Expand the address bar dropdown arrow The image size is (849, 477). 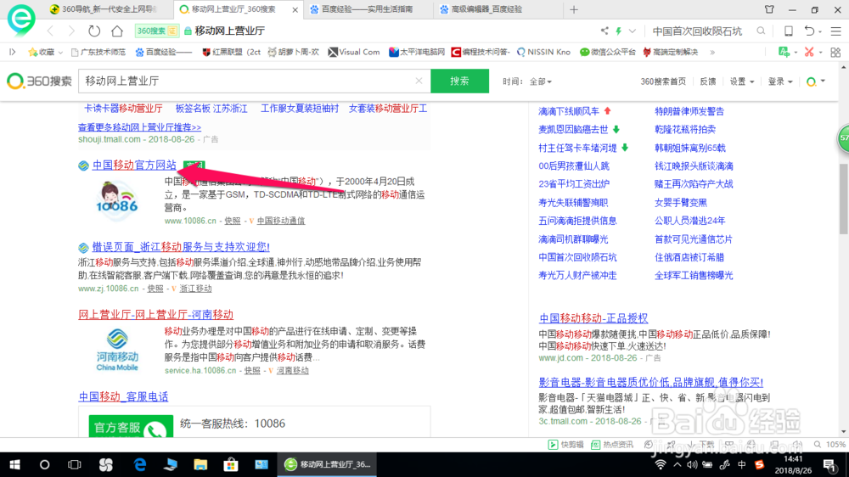pos(633,31)
